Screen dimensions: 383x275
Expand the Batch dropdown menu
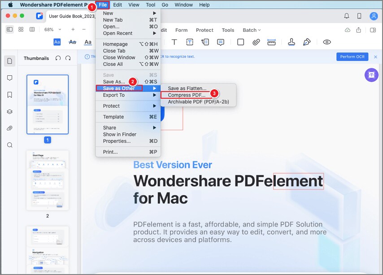pos(251,30)
